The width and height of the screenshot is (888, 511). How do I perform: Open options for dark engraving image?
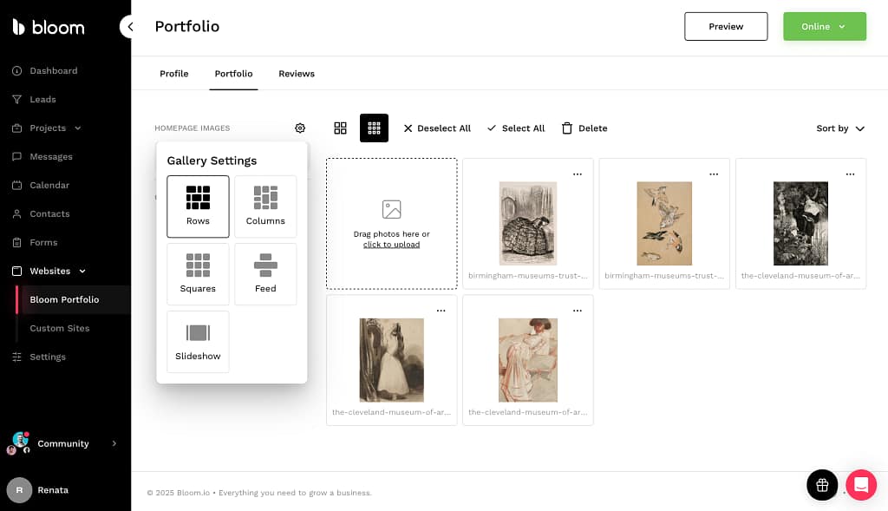coord(850,174)
